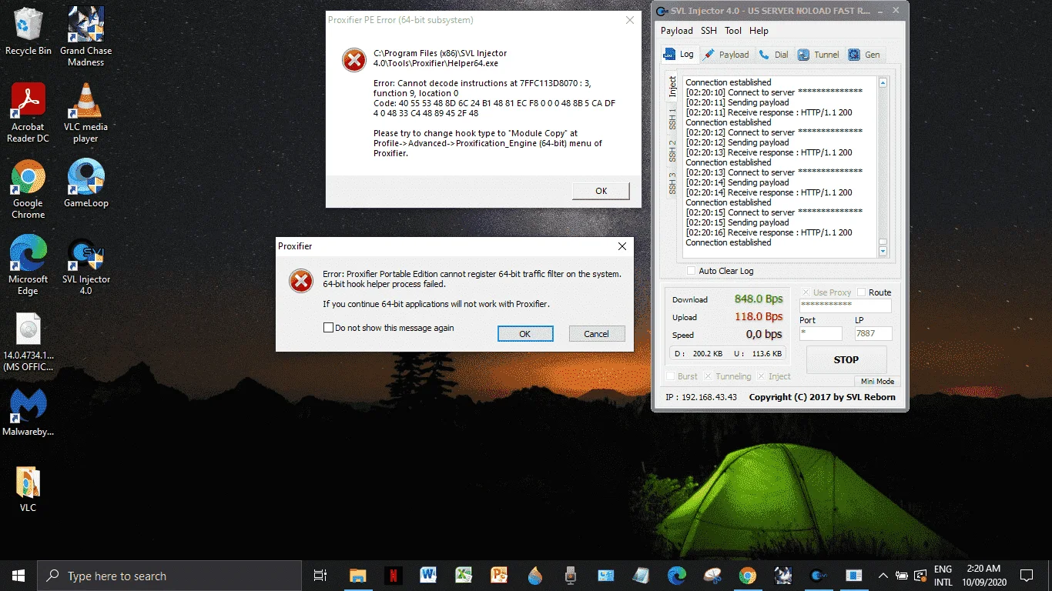
Task: Open Task View on the taskbar
Action: click(x=320, y=576)
